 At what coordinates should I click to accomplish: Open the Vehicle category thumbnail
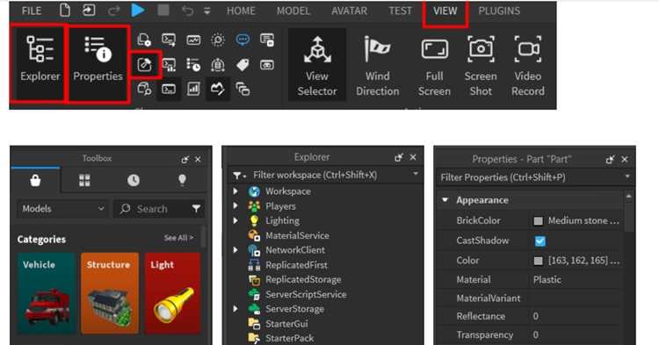(47, 293)
